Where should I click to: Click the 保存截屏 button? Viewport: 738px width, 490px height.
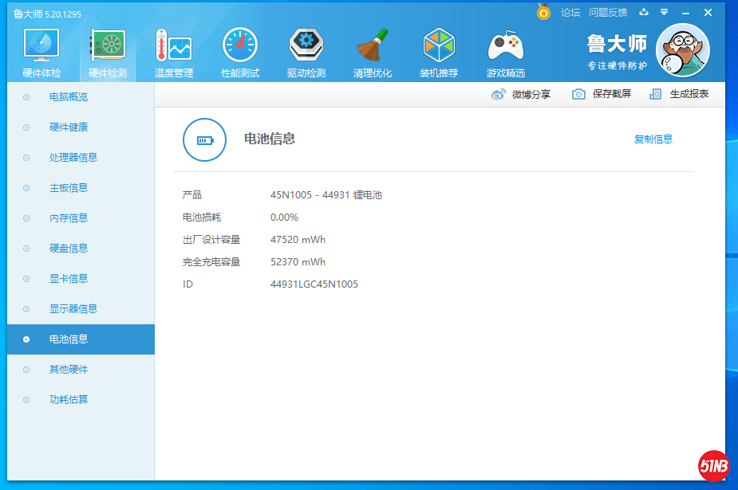click(602, 94)
